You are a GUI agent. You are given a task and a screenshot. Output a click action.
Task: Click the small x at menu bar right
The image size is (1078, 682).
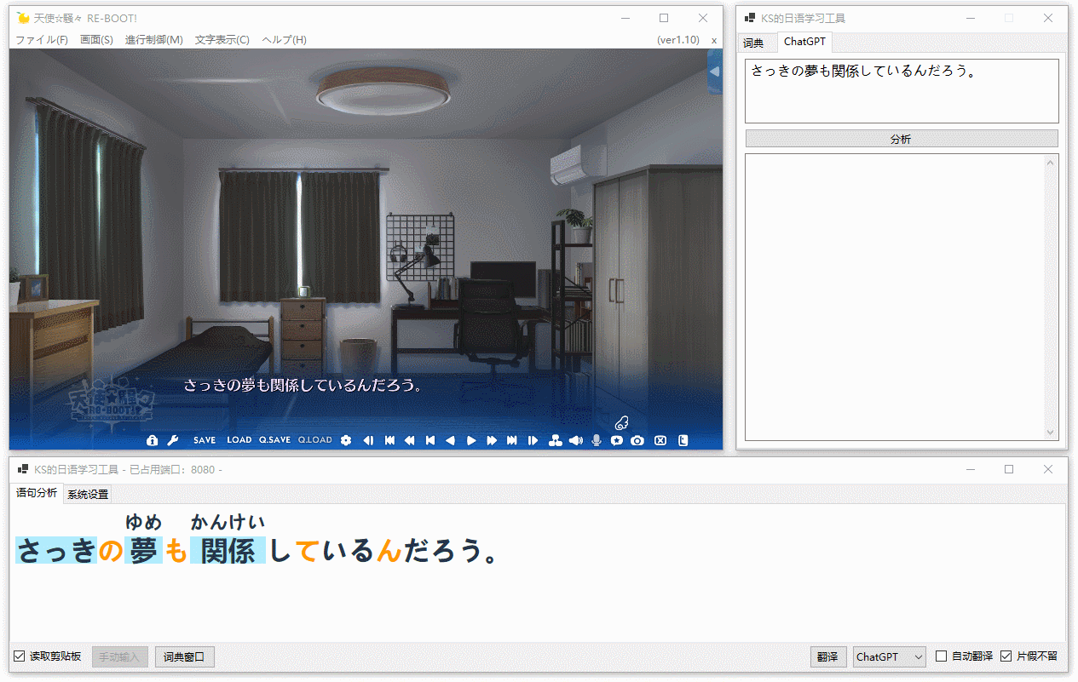click(714, 40)
